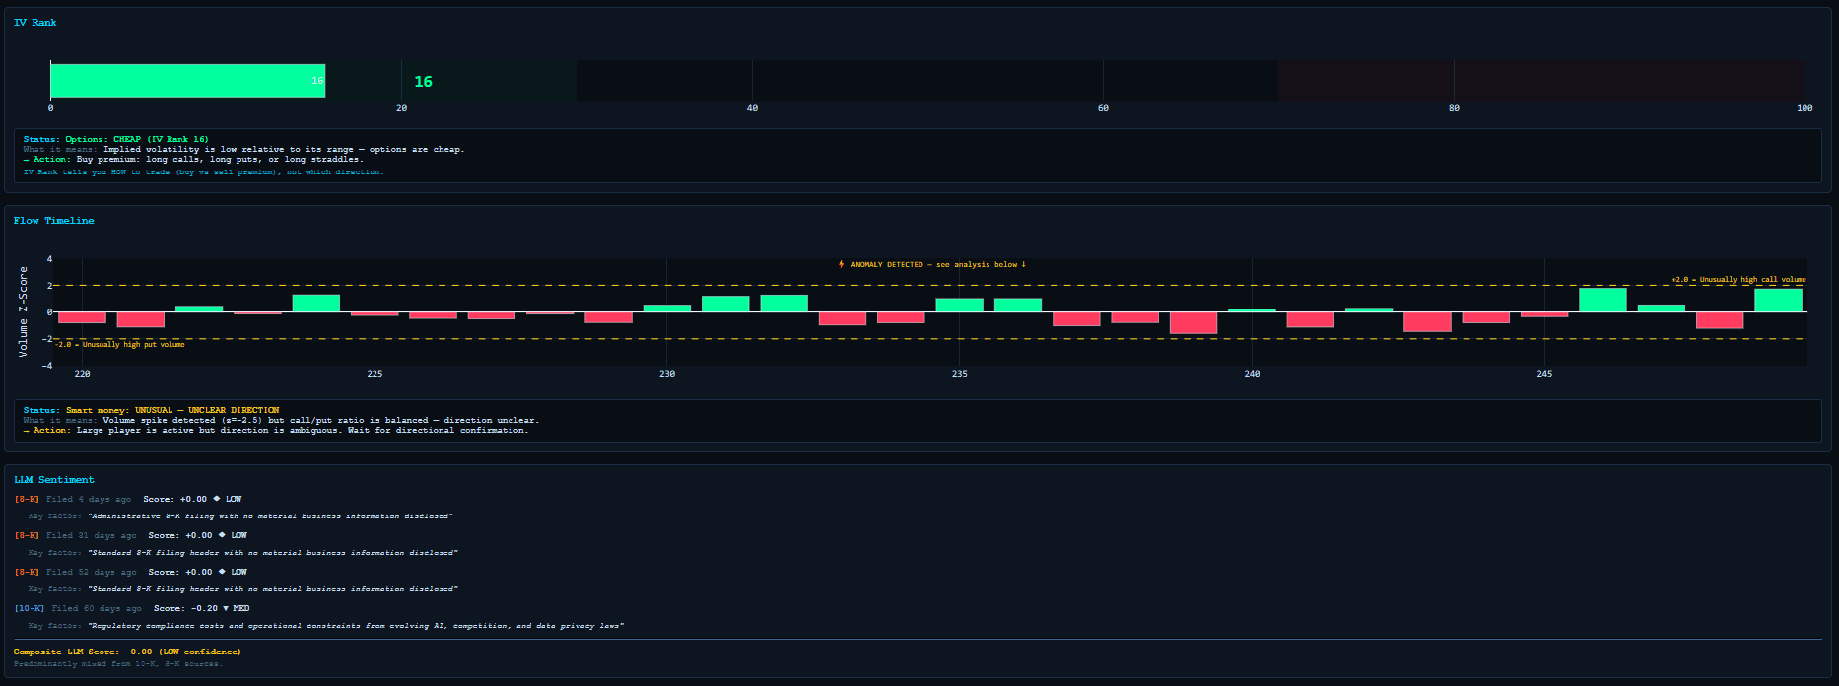This screenshot has height=686, width=1839.
Task: Click the diamond LOW icon on 4-days-ago filing
Action: click(217, 499)
